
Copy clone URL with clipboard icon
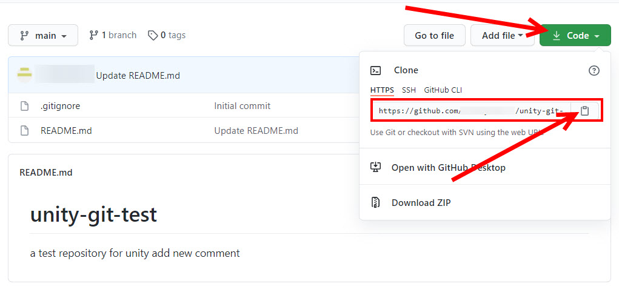[584, 111]
